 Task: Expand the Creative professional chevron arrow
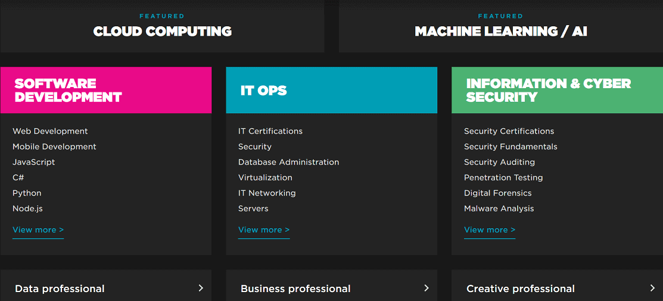point(652,288)
